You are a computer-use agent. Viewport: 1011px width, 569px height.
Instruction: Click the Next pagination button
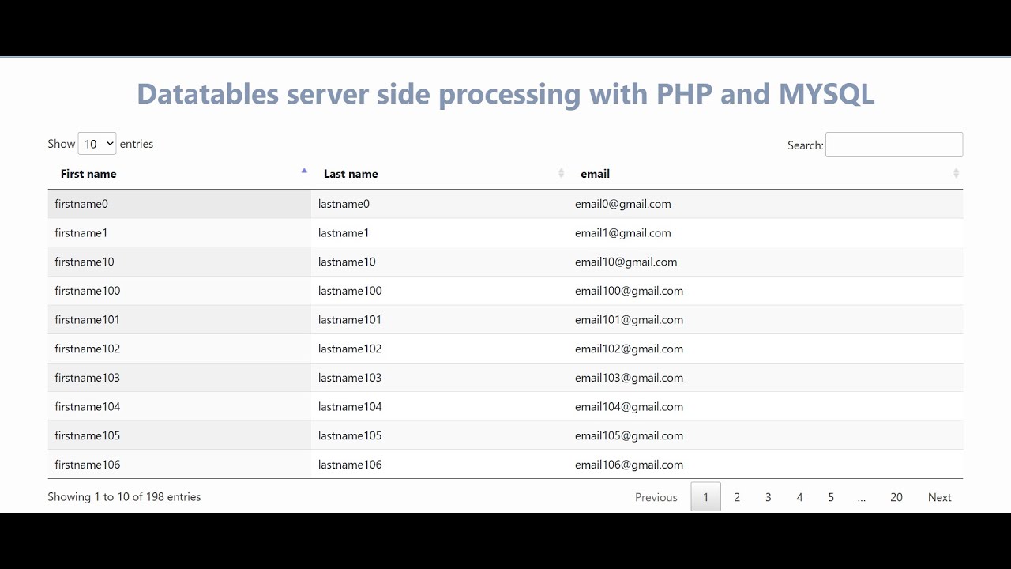coord(939,497)
